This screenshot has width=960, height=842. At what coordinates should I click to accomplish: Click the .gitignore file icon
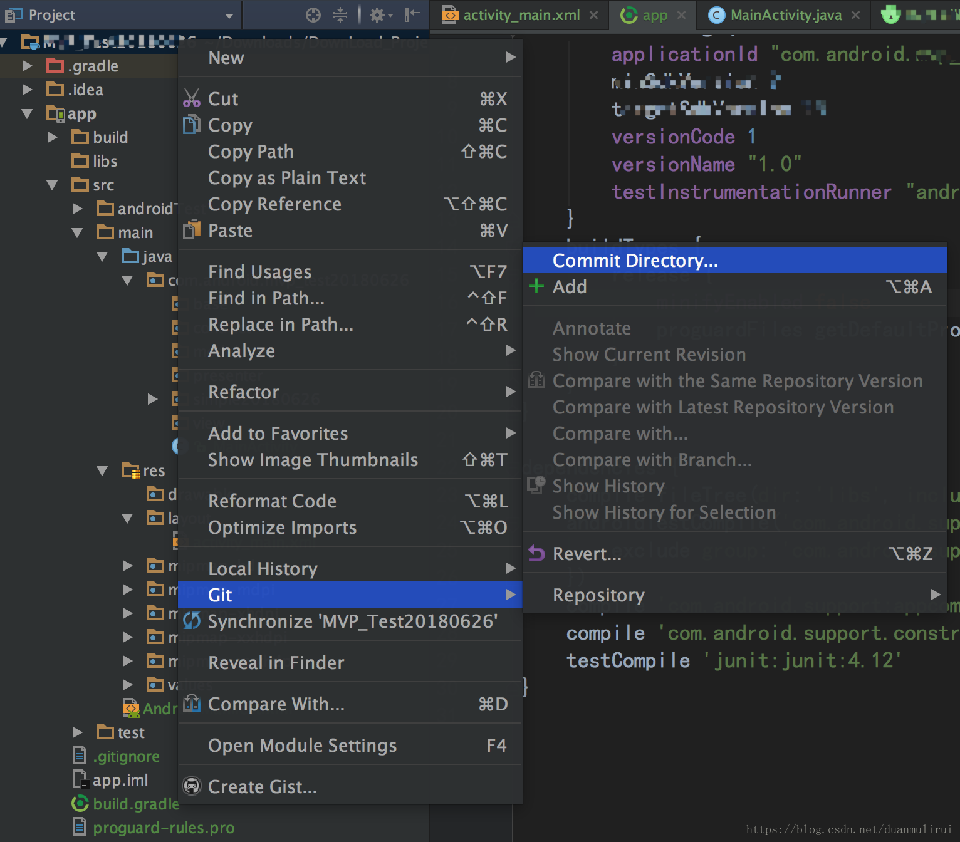click(x=80, y=756)
